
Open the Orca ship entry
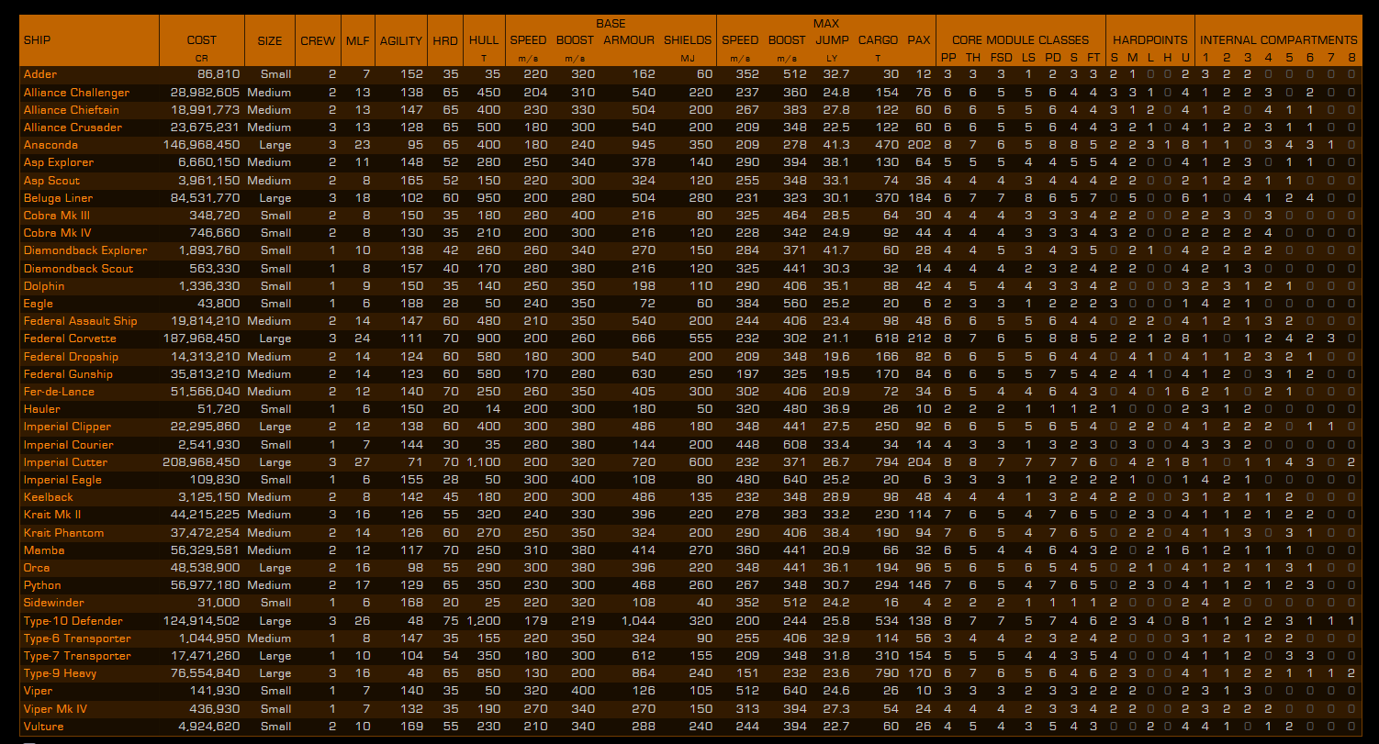click(37, 568)
